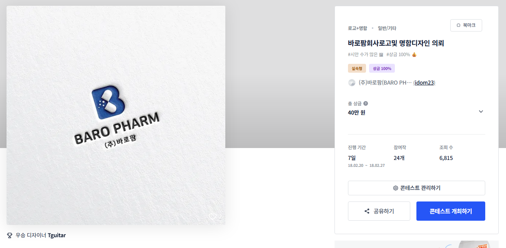The width and height of the screenshot is (506, 248).
Task: Open the BARO PHARM logo image
Action: 116,115
